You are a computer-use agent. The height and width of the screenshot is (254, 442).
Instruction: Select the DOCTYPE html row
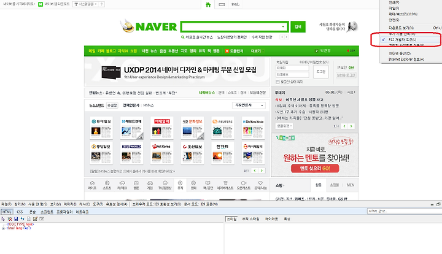(x=20, y=224)
